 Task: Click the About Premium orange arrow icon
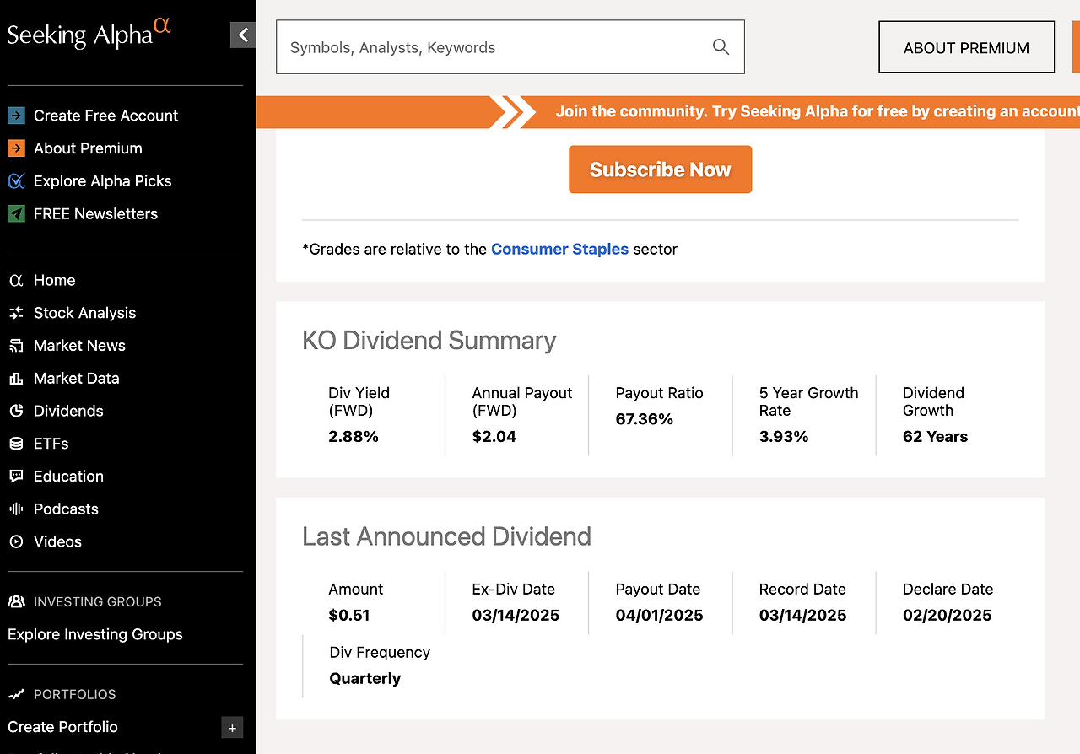tap(16, 148)
